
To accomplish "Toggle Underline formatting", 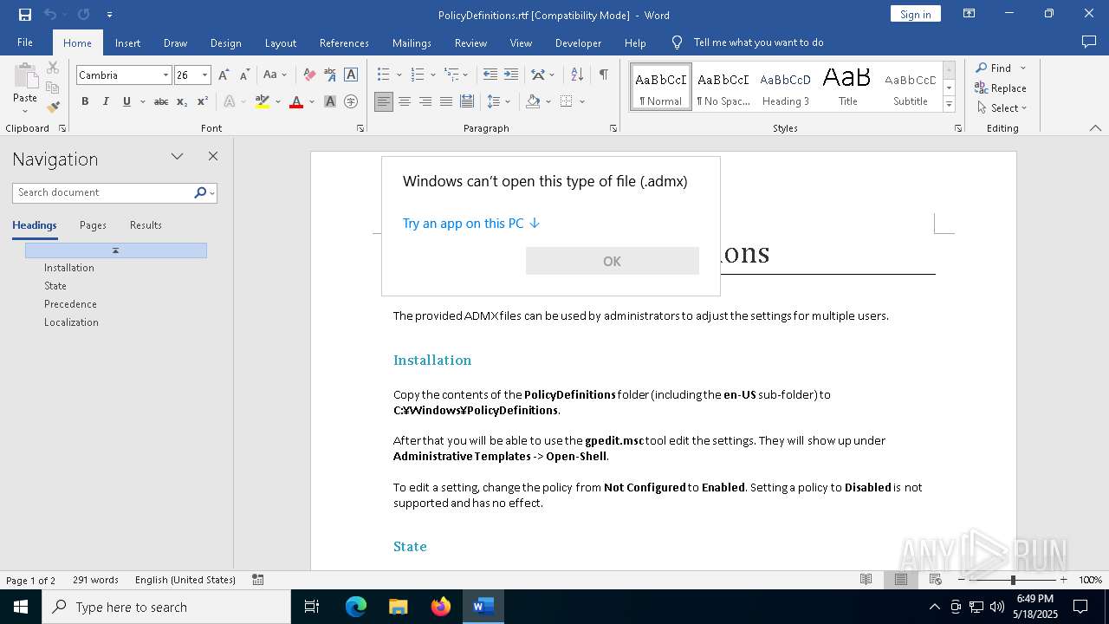I will point(126,101).
